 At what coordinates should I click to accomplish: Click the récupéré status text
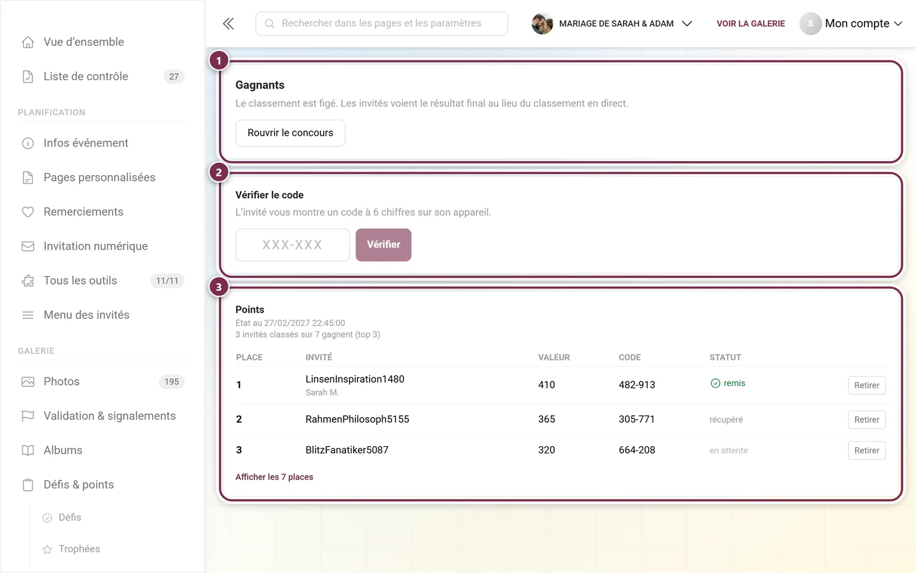click(x=726, y=420)
